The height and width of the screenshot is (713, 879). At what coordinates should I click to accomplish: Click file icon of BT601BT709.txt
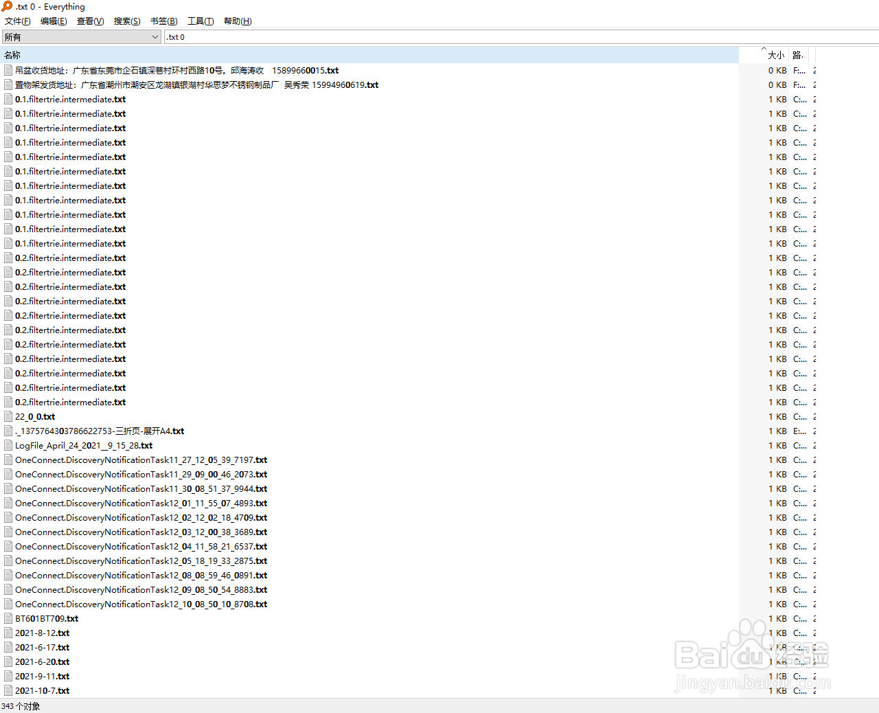(x=8, y=619)
